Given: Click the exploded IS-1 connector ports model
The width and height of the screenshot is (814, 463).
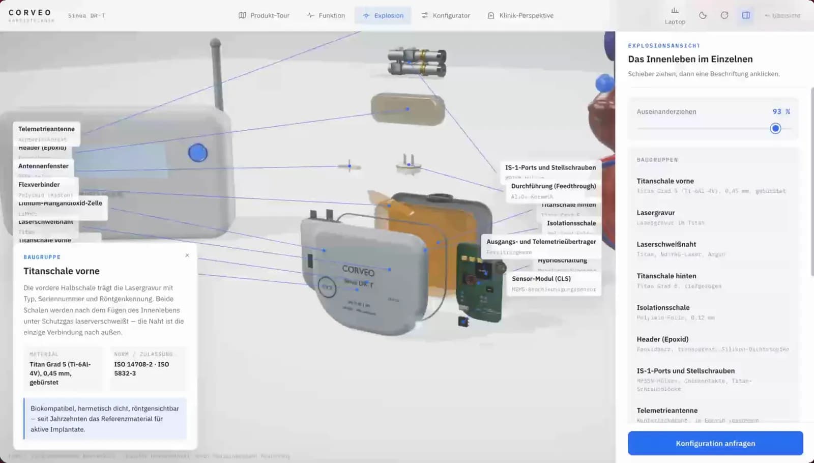Looking at the screenshot, I should coord(417,62).
